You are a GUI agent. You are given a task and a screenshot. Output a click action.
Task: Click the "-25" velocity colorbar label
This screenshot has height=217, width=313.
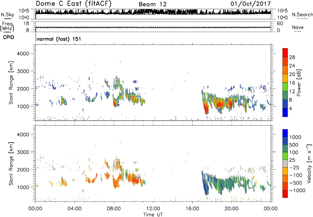click(x=294, y=167)
